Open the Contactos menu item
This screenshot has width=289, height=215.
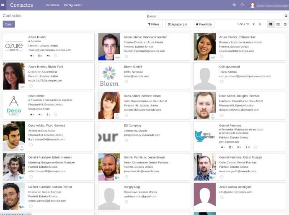pyautogui.click(x=52, y=5)
